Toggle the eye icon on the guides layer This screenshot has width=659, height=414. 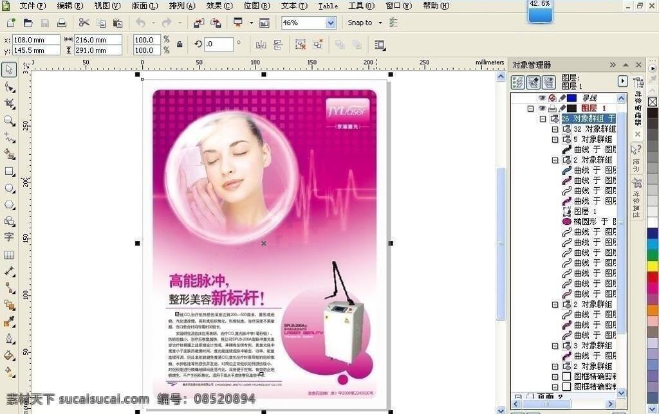(542, 98)
